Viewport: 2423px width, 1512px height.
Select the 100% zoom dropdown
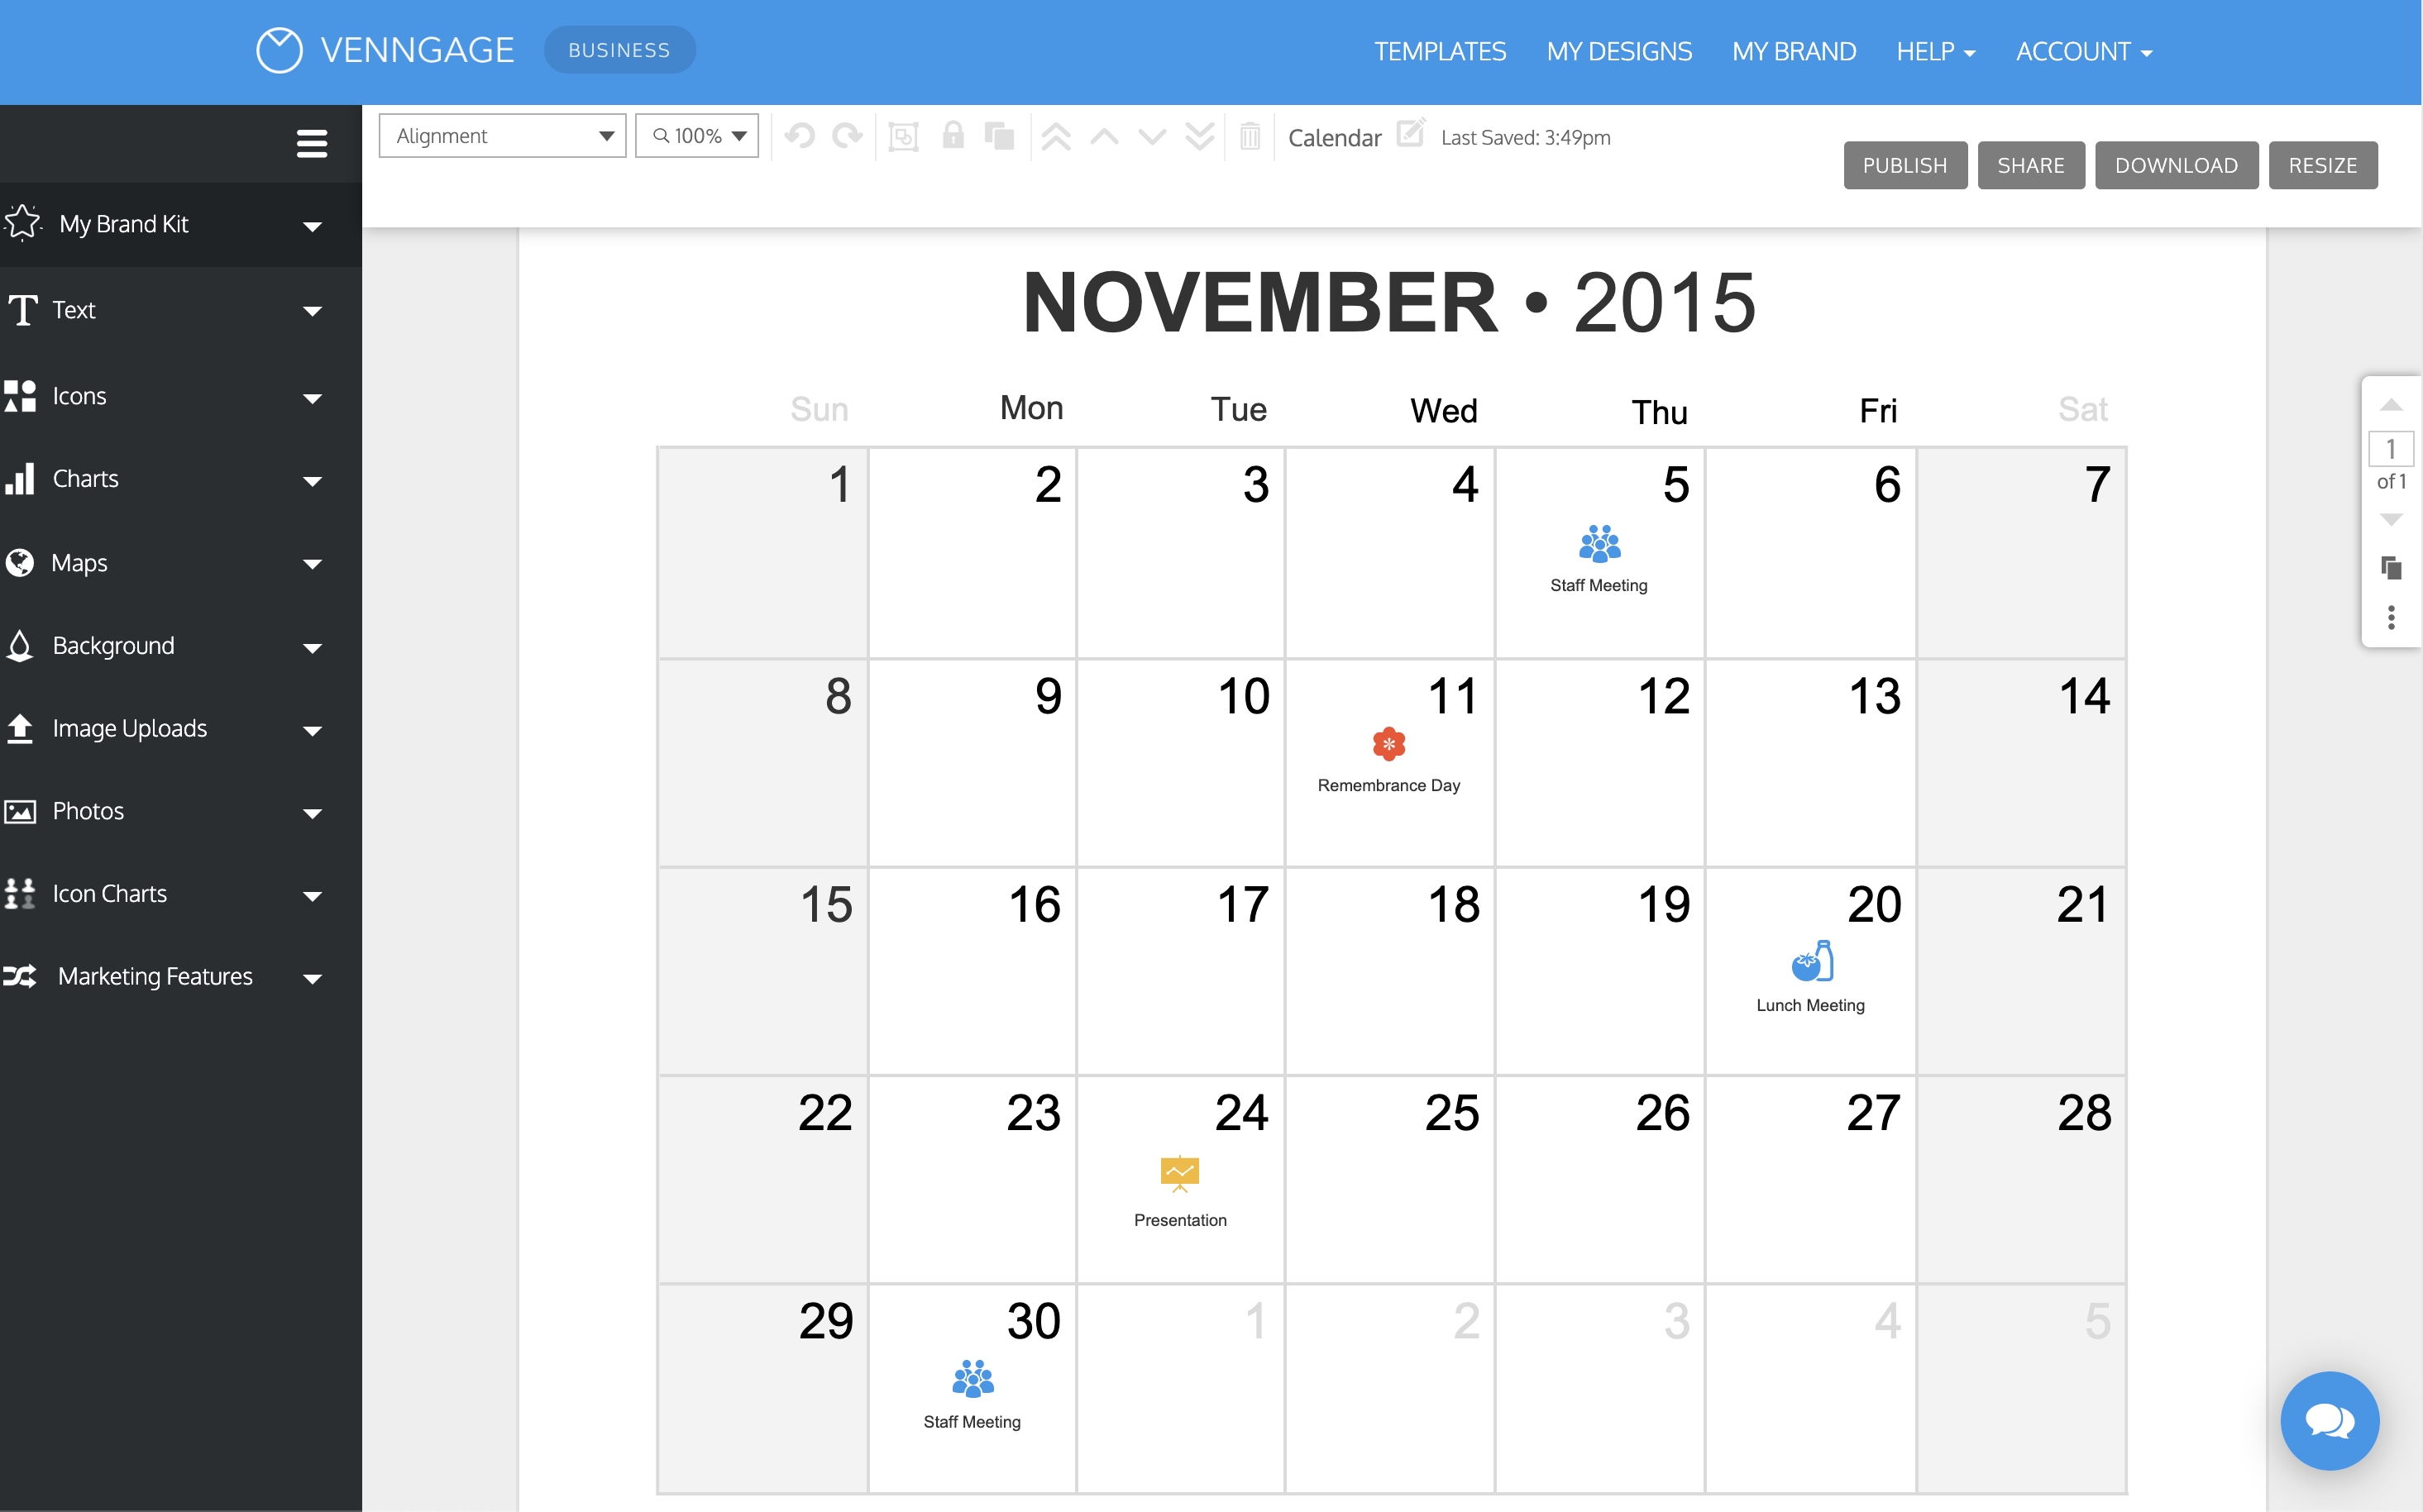tap(699, 137)
